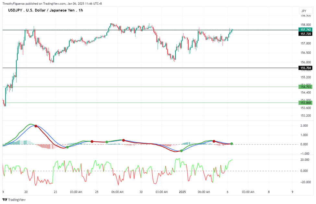316x204 pixels.
Task: Click the red MACD crossover dot near 2.000 peak
Action: 36,126
